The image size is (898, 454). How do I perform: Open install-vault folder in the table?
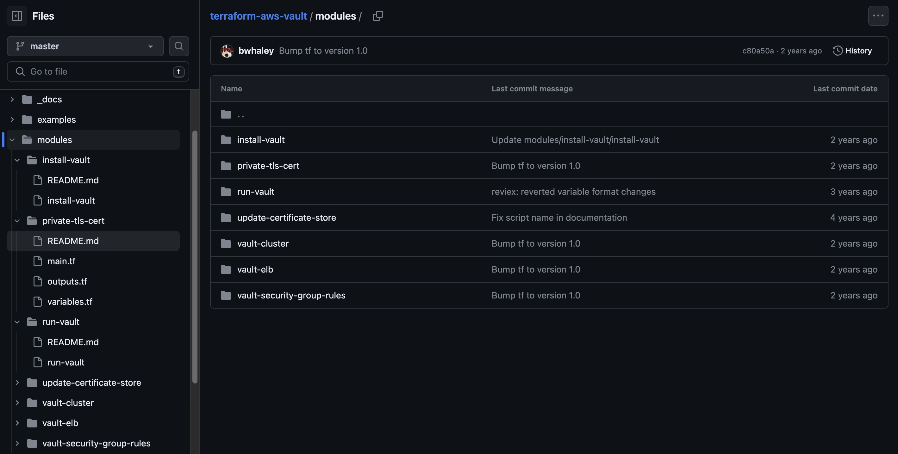tap(261, 140)
